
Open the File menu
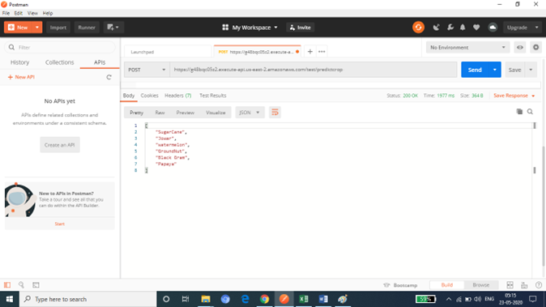[6, 13]
